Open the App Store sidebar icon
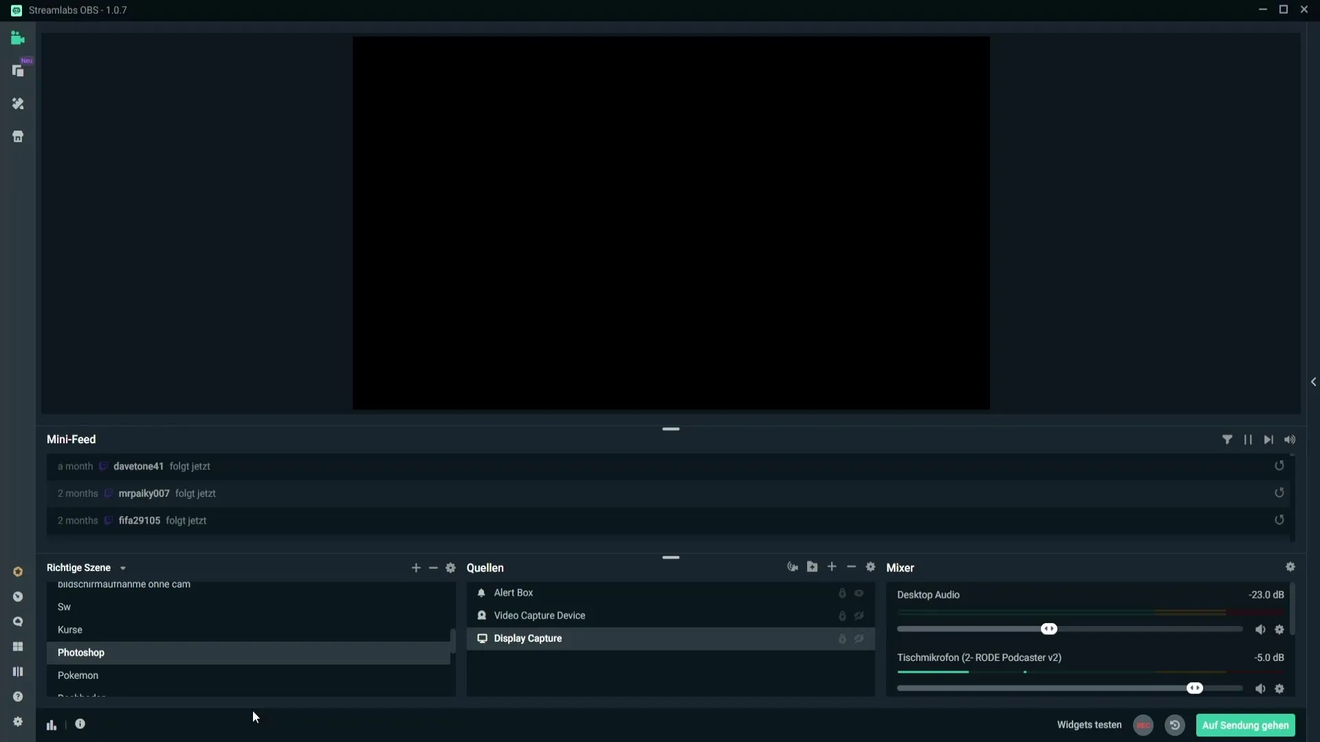Viewport: 1320px width, 742px height. tap(18, 137)
